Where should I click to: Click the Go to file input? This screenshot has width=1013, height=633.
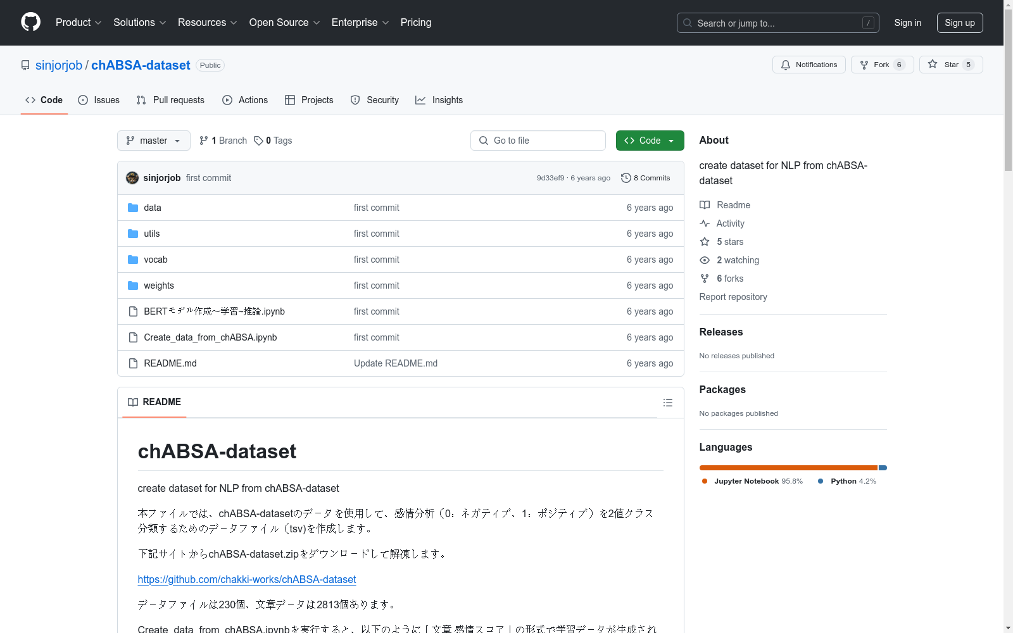(538, 141)
